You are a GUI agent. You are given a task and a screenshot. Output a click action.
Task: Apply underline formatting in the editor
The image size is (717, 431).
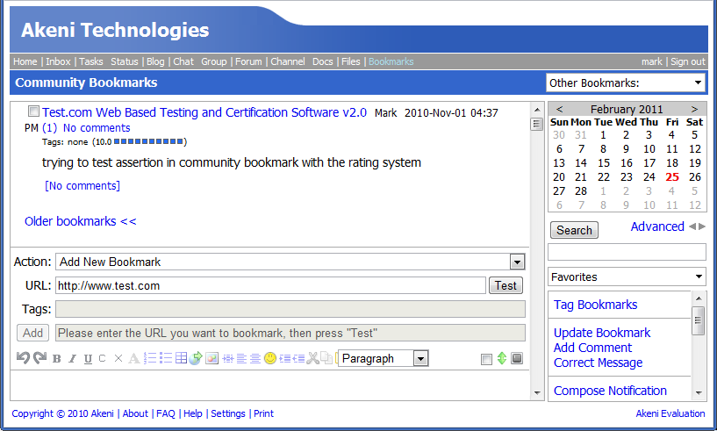[88, 358]
